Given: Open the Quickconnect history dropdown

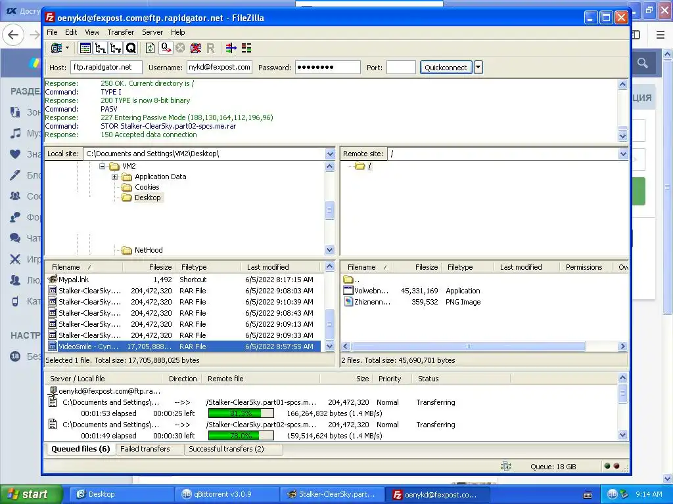Looking at the screenshot, I should (478, 68).
